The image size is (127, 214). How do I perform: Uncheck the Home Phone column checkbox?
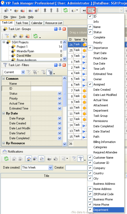click(90, 205)
